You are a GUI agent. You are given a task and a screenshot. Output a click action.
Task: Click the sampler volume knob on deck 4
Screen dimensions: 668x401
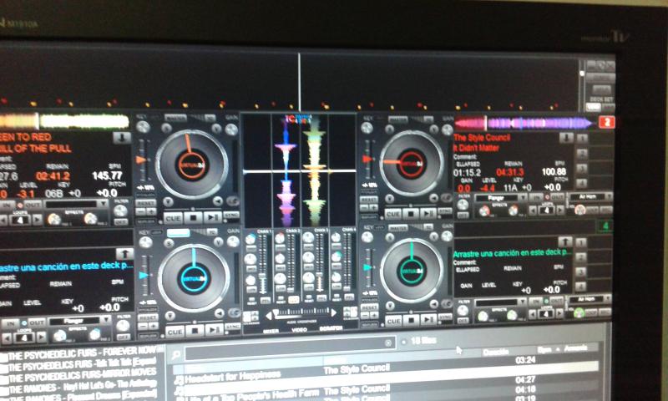click(x=579, y=313)
